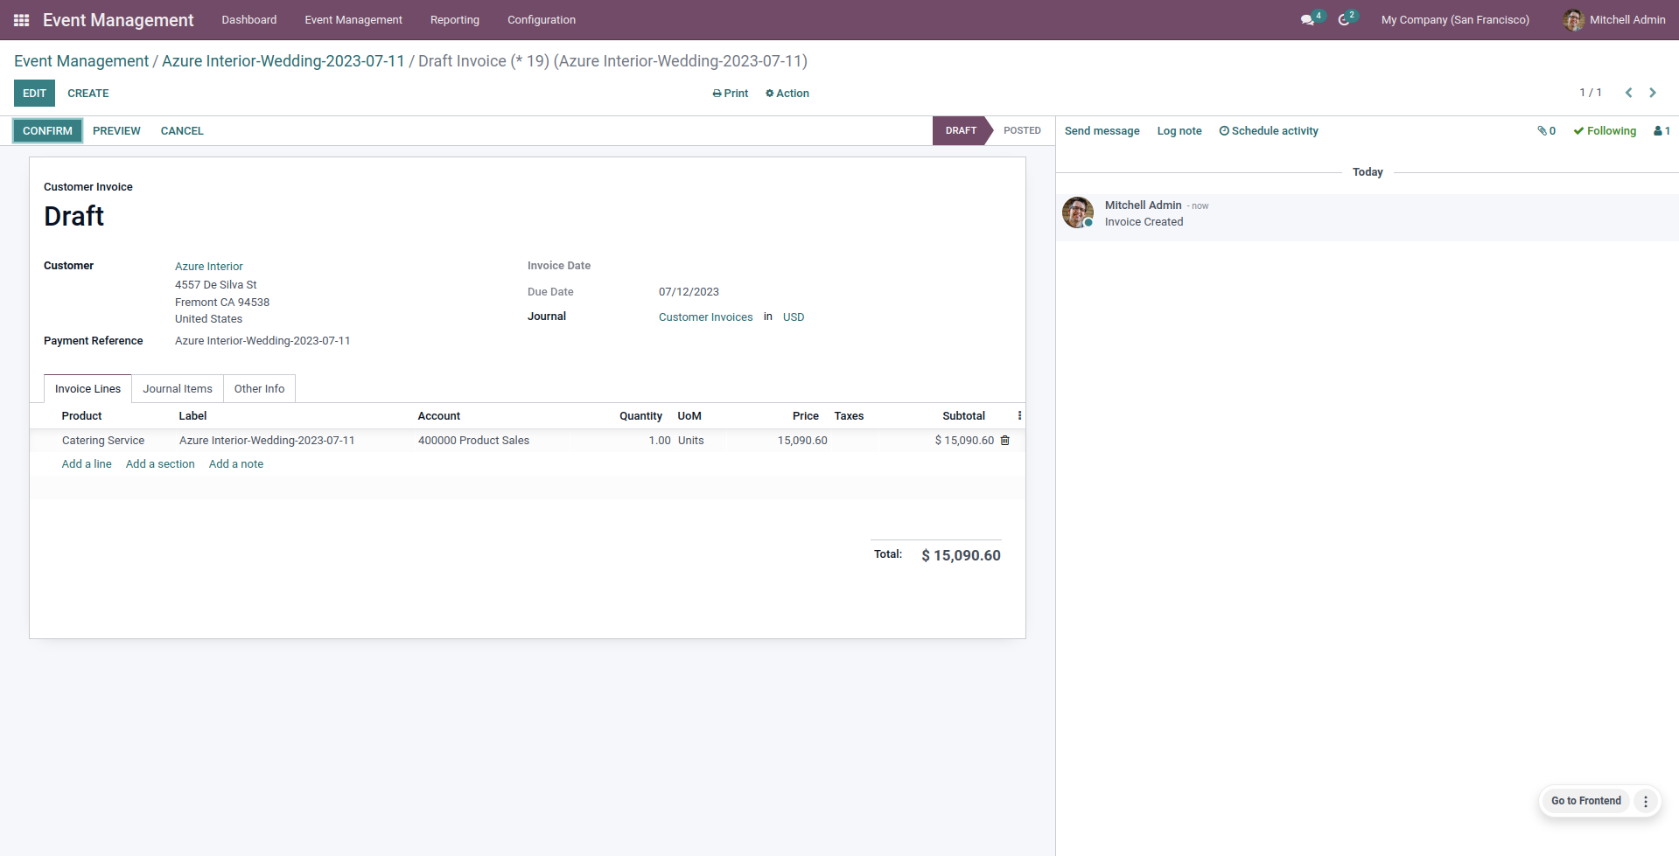Screen dimensions: 1679x856
Task: Sort by the Subtotal column header
Action: (963, 416)
